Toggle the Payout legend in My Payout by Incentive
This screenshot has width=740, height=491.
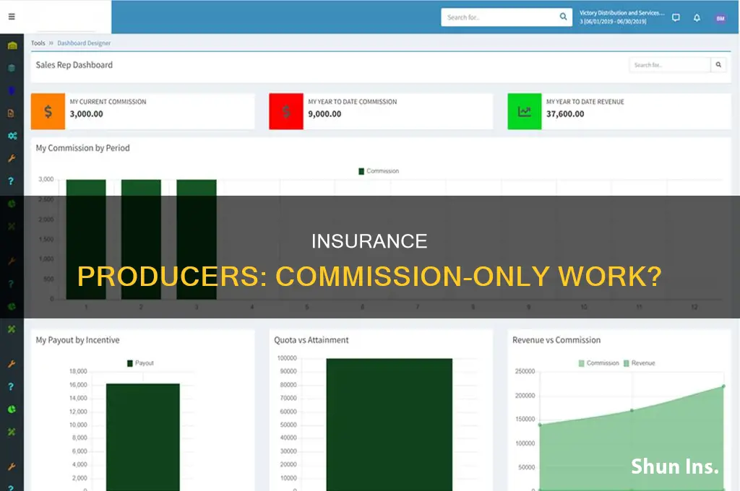coord(141,362)
